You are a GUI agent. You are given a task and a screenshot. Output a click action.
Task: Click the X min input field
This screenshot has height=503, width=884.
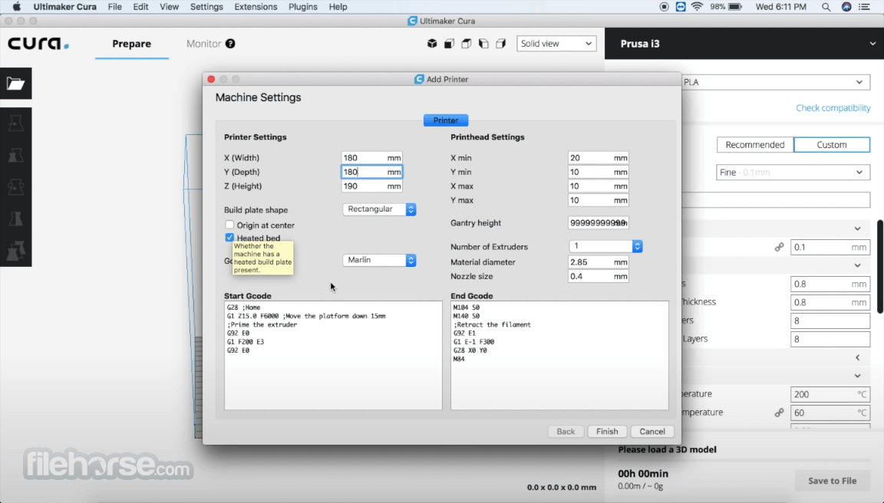click(x=599, y=158)
